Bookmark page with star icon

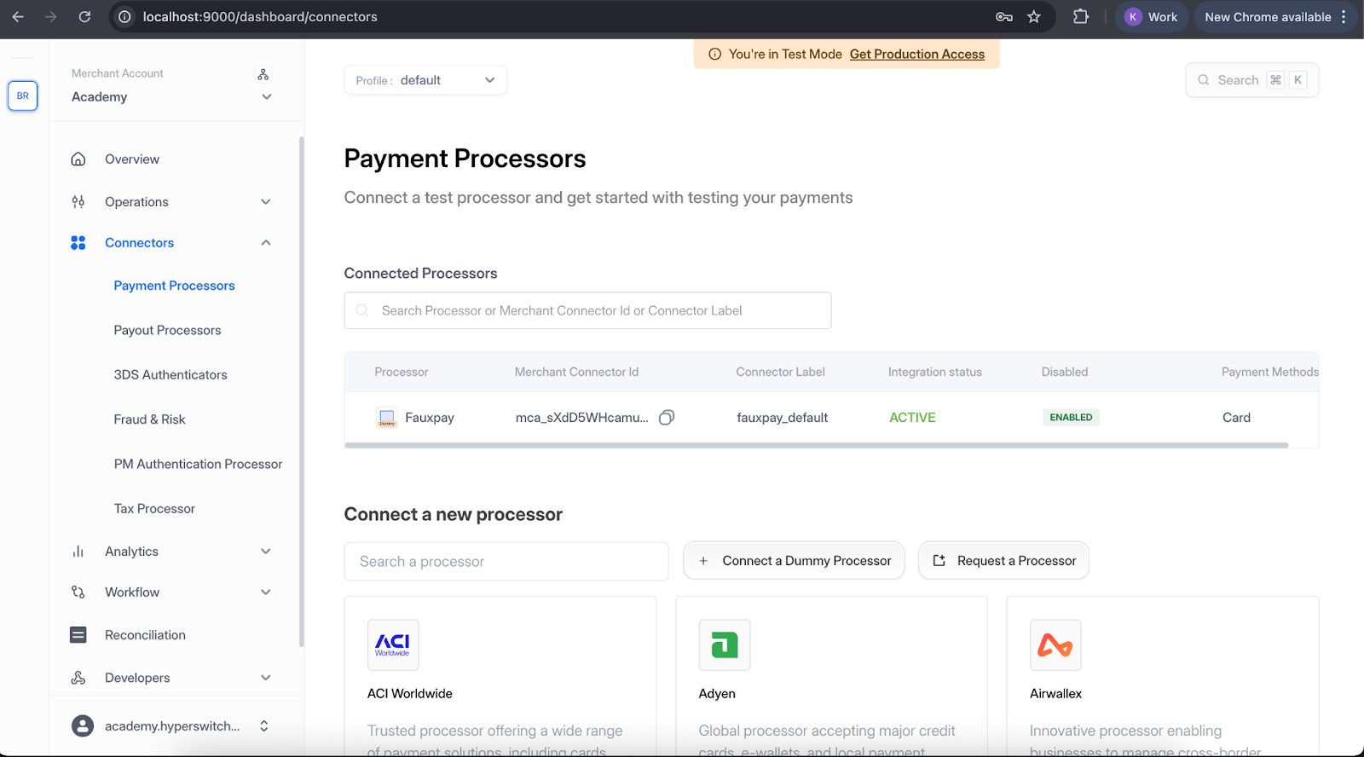1034,17
